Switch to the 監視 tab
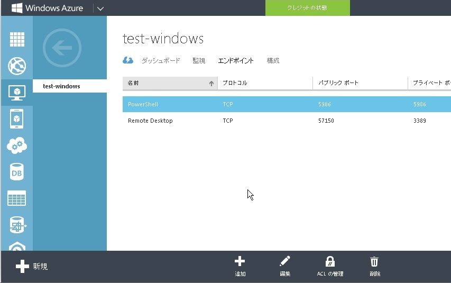The image size is (451, 283). tap(199, 60)
